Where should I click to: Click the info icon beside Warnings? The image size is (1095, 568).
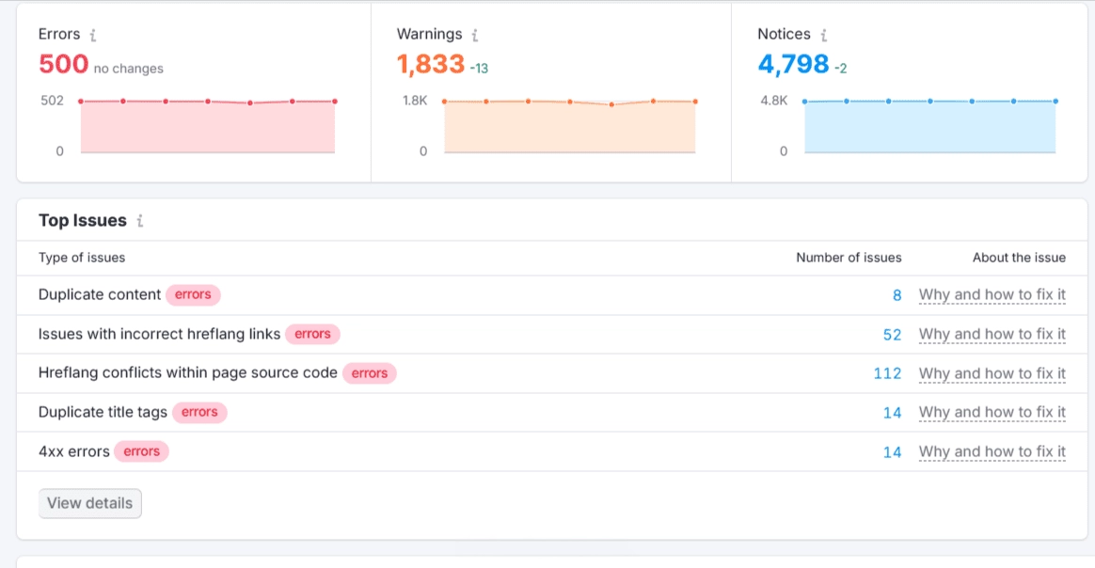click(475, 35)
